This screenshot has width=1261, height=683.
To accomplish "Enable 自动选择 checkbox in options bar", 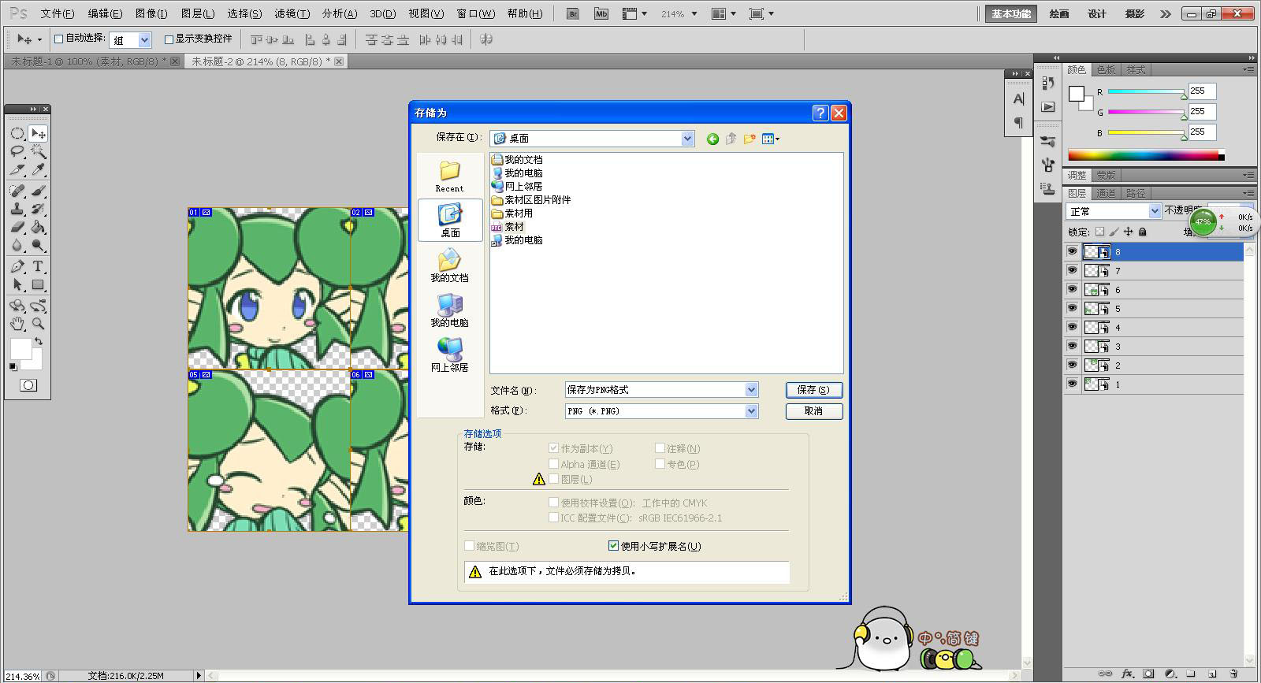I will click(x=58, y=39).
